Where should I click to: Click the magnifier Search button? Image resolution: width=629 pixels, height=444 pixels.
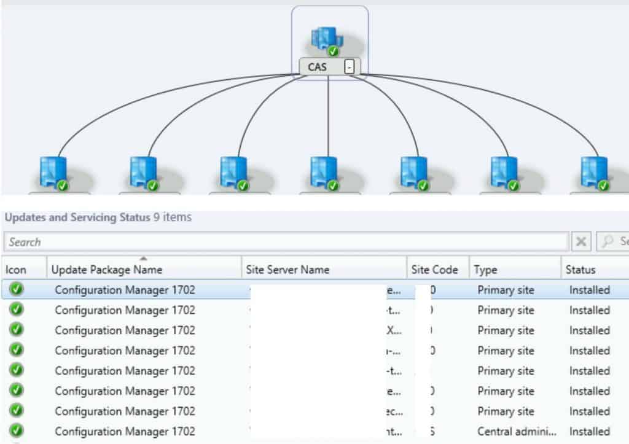point(612,241)
